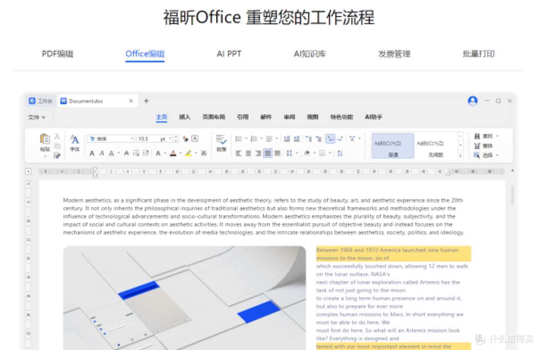Close the Document.doc tab

[x=131, y=101]
